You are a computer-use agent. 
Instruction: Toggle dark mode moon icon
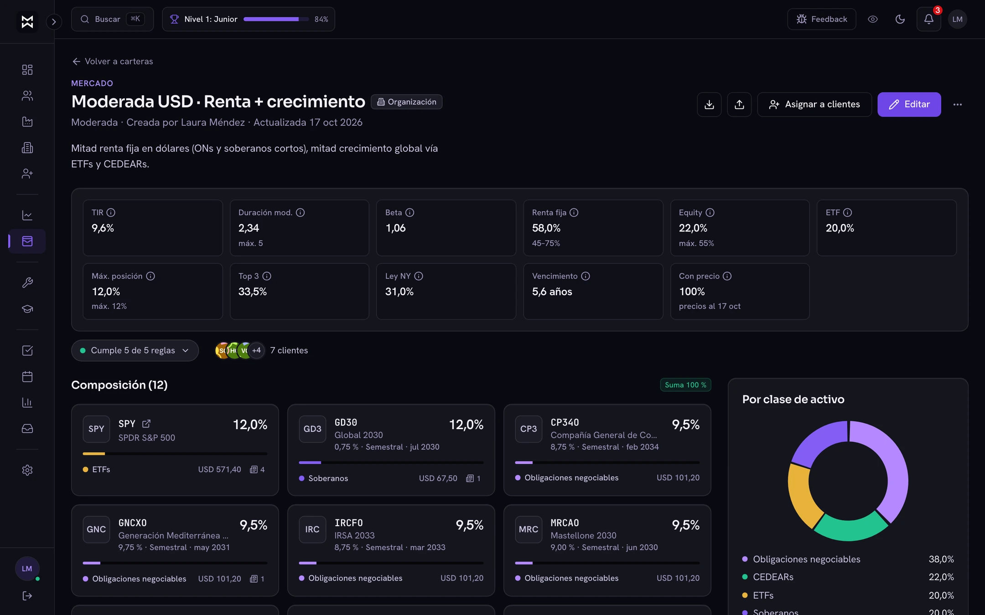coord(900,19)
